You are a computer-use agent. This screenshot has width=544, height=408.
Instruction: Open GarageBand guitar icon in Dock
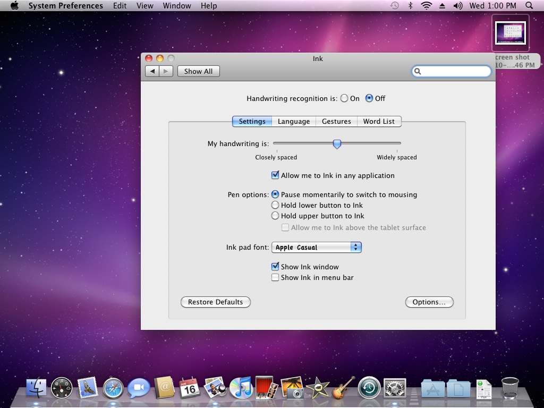point(343,387)
